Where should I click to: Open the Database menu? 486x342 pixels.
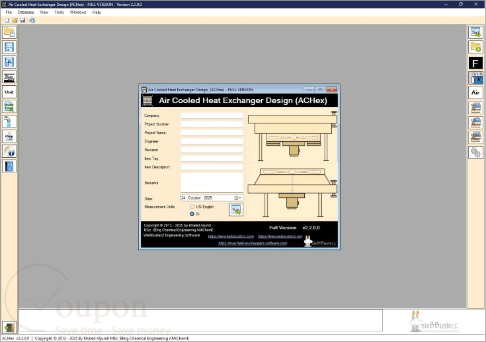[26, 12]
